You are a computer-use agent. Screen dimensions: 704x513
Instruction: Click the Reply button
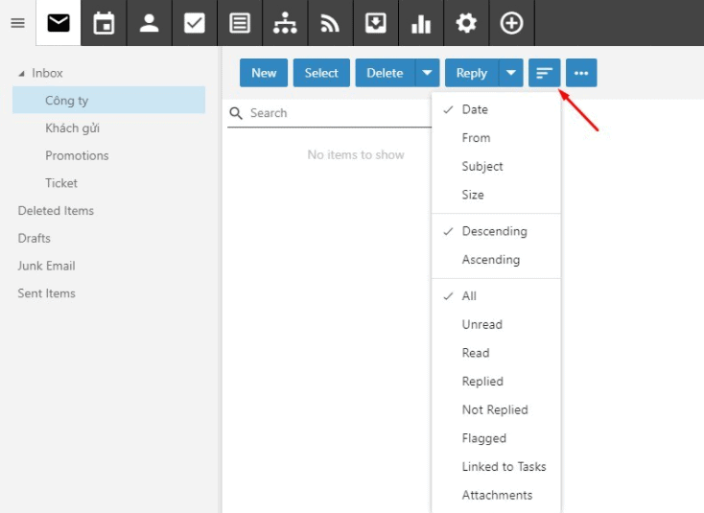(x=472, y=73)
